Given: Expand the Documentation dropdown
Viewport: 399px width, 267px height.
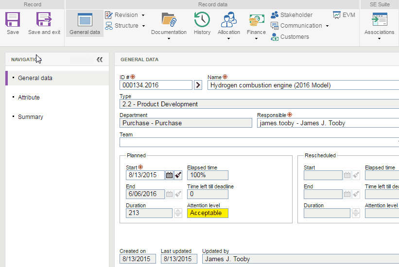Looking at the screenshot, I should [x=169, y=39].
